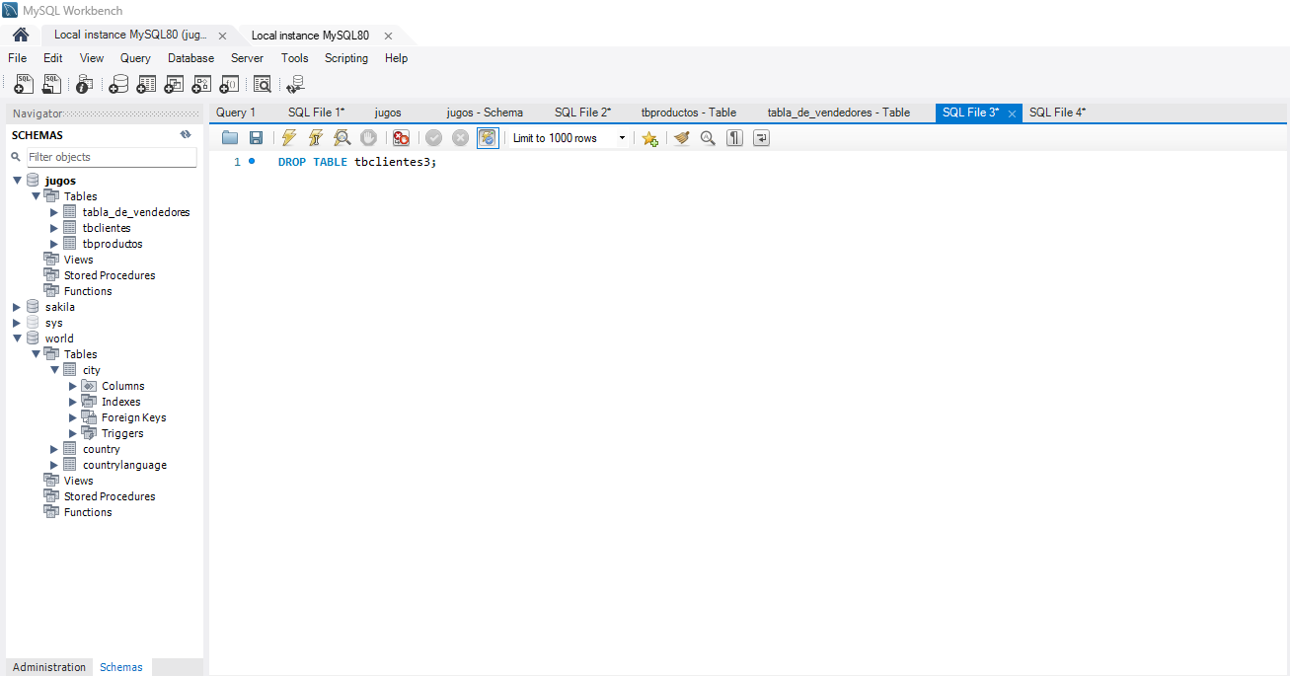Open a script file in editor
Screen dimensions: 1290x676
point(230,138)
